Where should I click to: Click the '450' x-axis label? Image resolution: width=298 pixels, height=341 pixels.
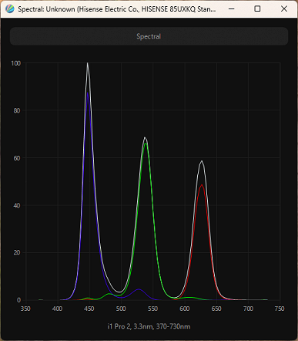tap(89, 309)
